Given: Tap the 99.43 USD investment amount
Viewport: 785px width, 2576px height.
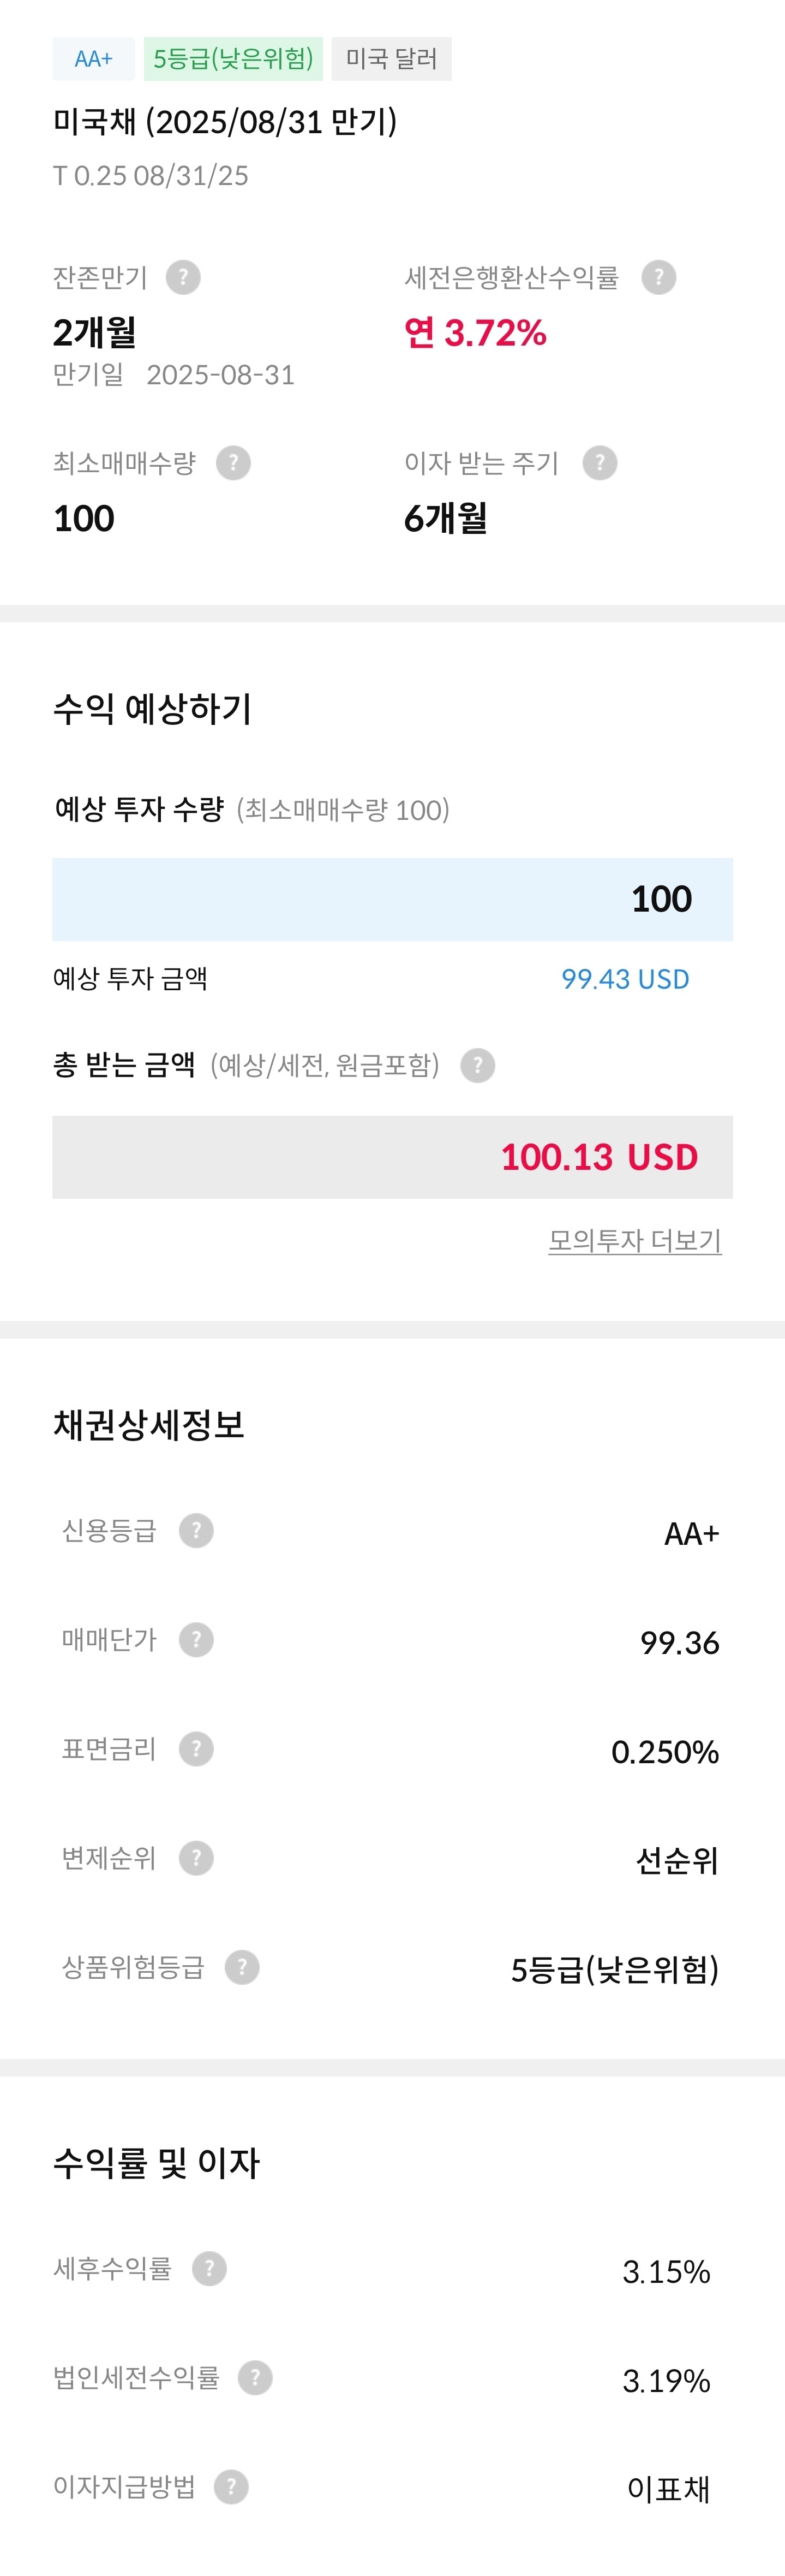Looking at the screenshot, I should (x=625, y=979).
